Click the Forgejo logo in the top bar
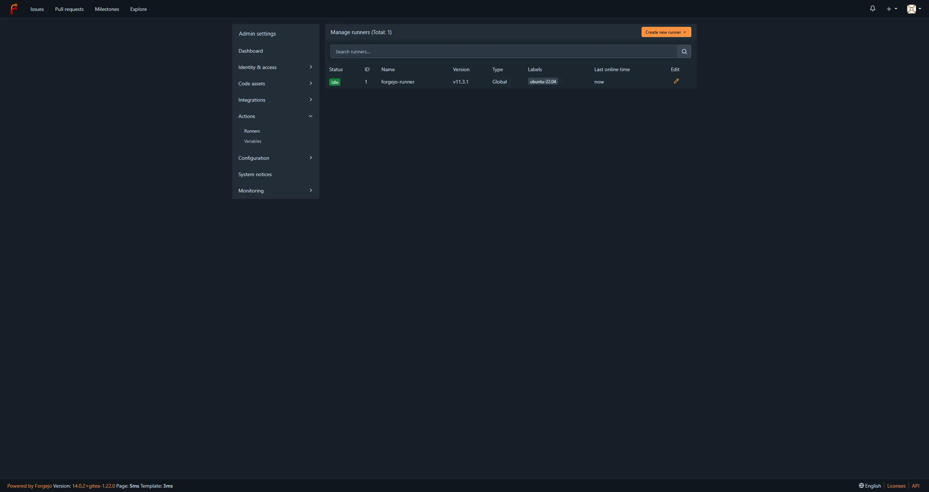This screenshot has height=492, width=929. [x=14, y=9]
